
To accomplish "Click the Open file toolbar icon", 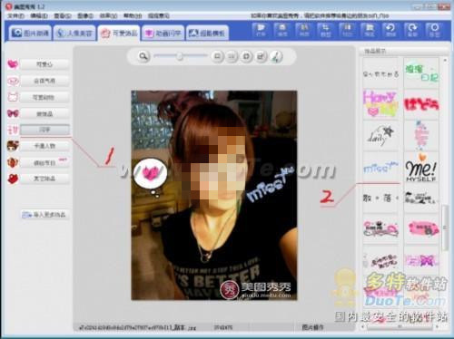I will [261, 30].
